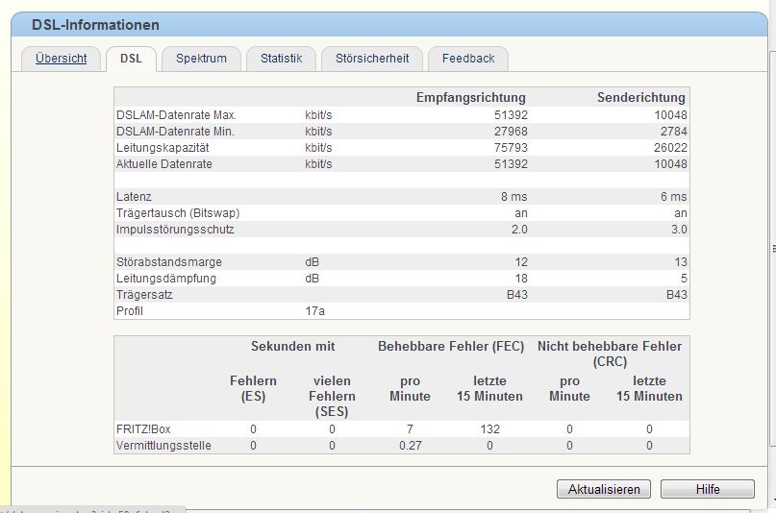
Task: Click FRITZ!Box FEC value 132
Action: [x=489, y=429]
